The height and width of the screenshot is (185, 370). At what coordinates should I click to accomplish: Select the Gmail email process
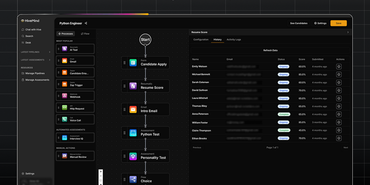[x=75, y=61]
